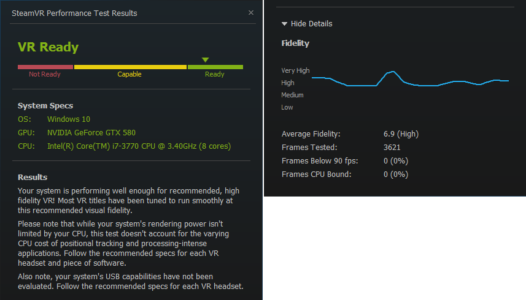526x300 pixels.
Task: Click the Frames Below 90 fps value
Action: [395, 161]
